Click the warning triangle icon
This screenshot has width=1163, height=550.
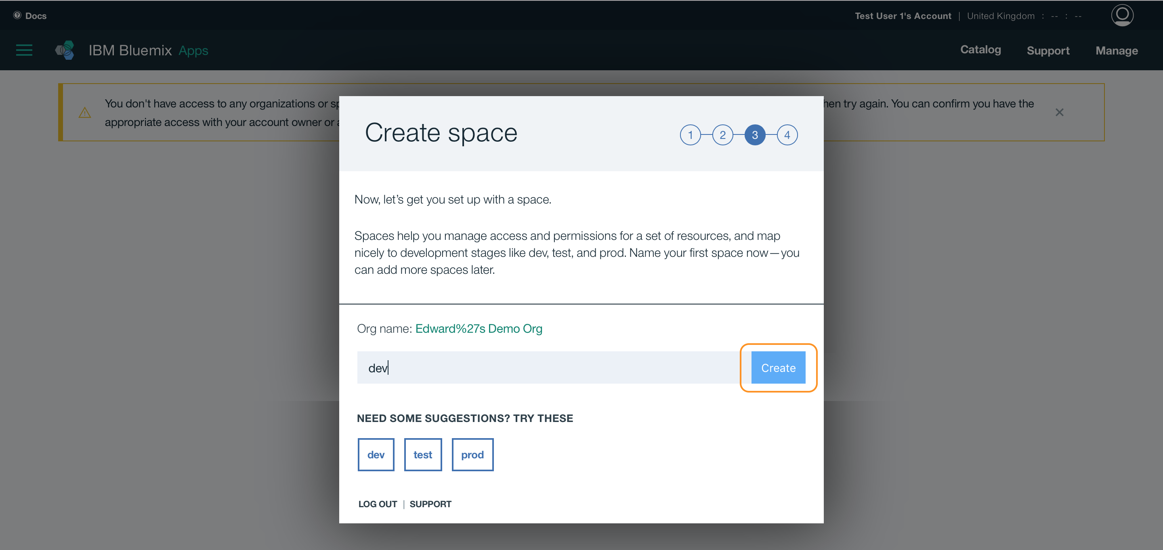[x=85, y=113]
